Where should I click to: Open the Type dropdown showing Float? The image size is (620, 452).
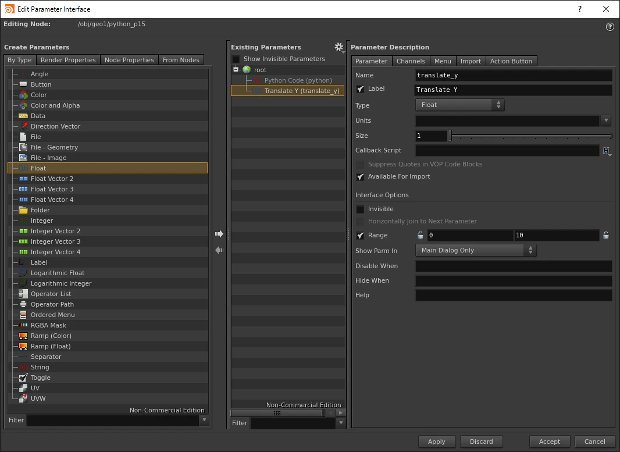point(460,105)
